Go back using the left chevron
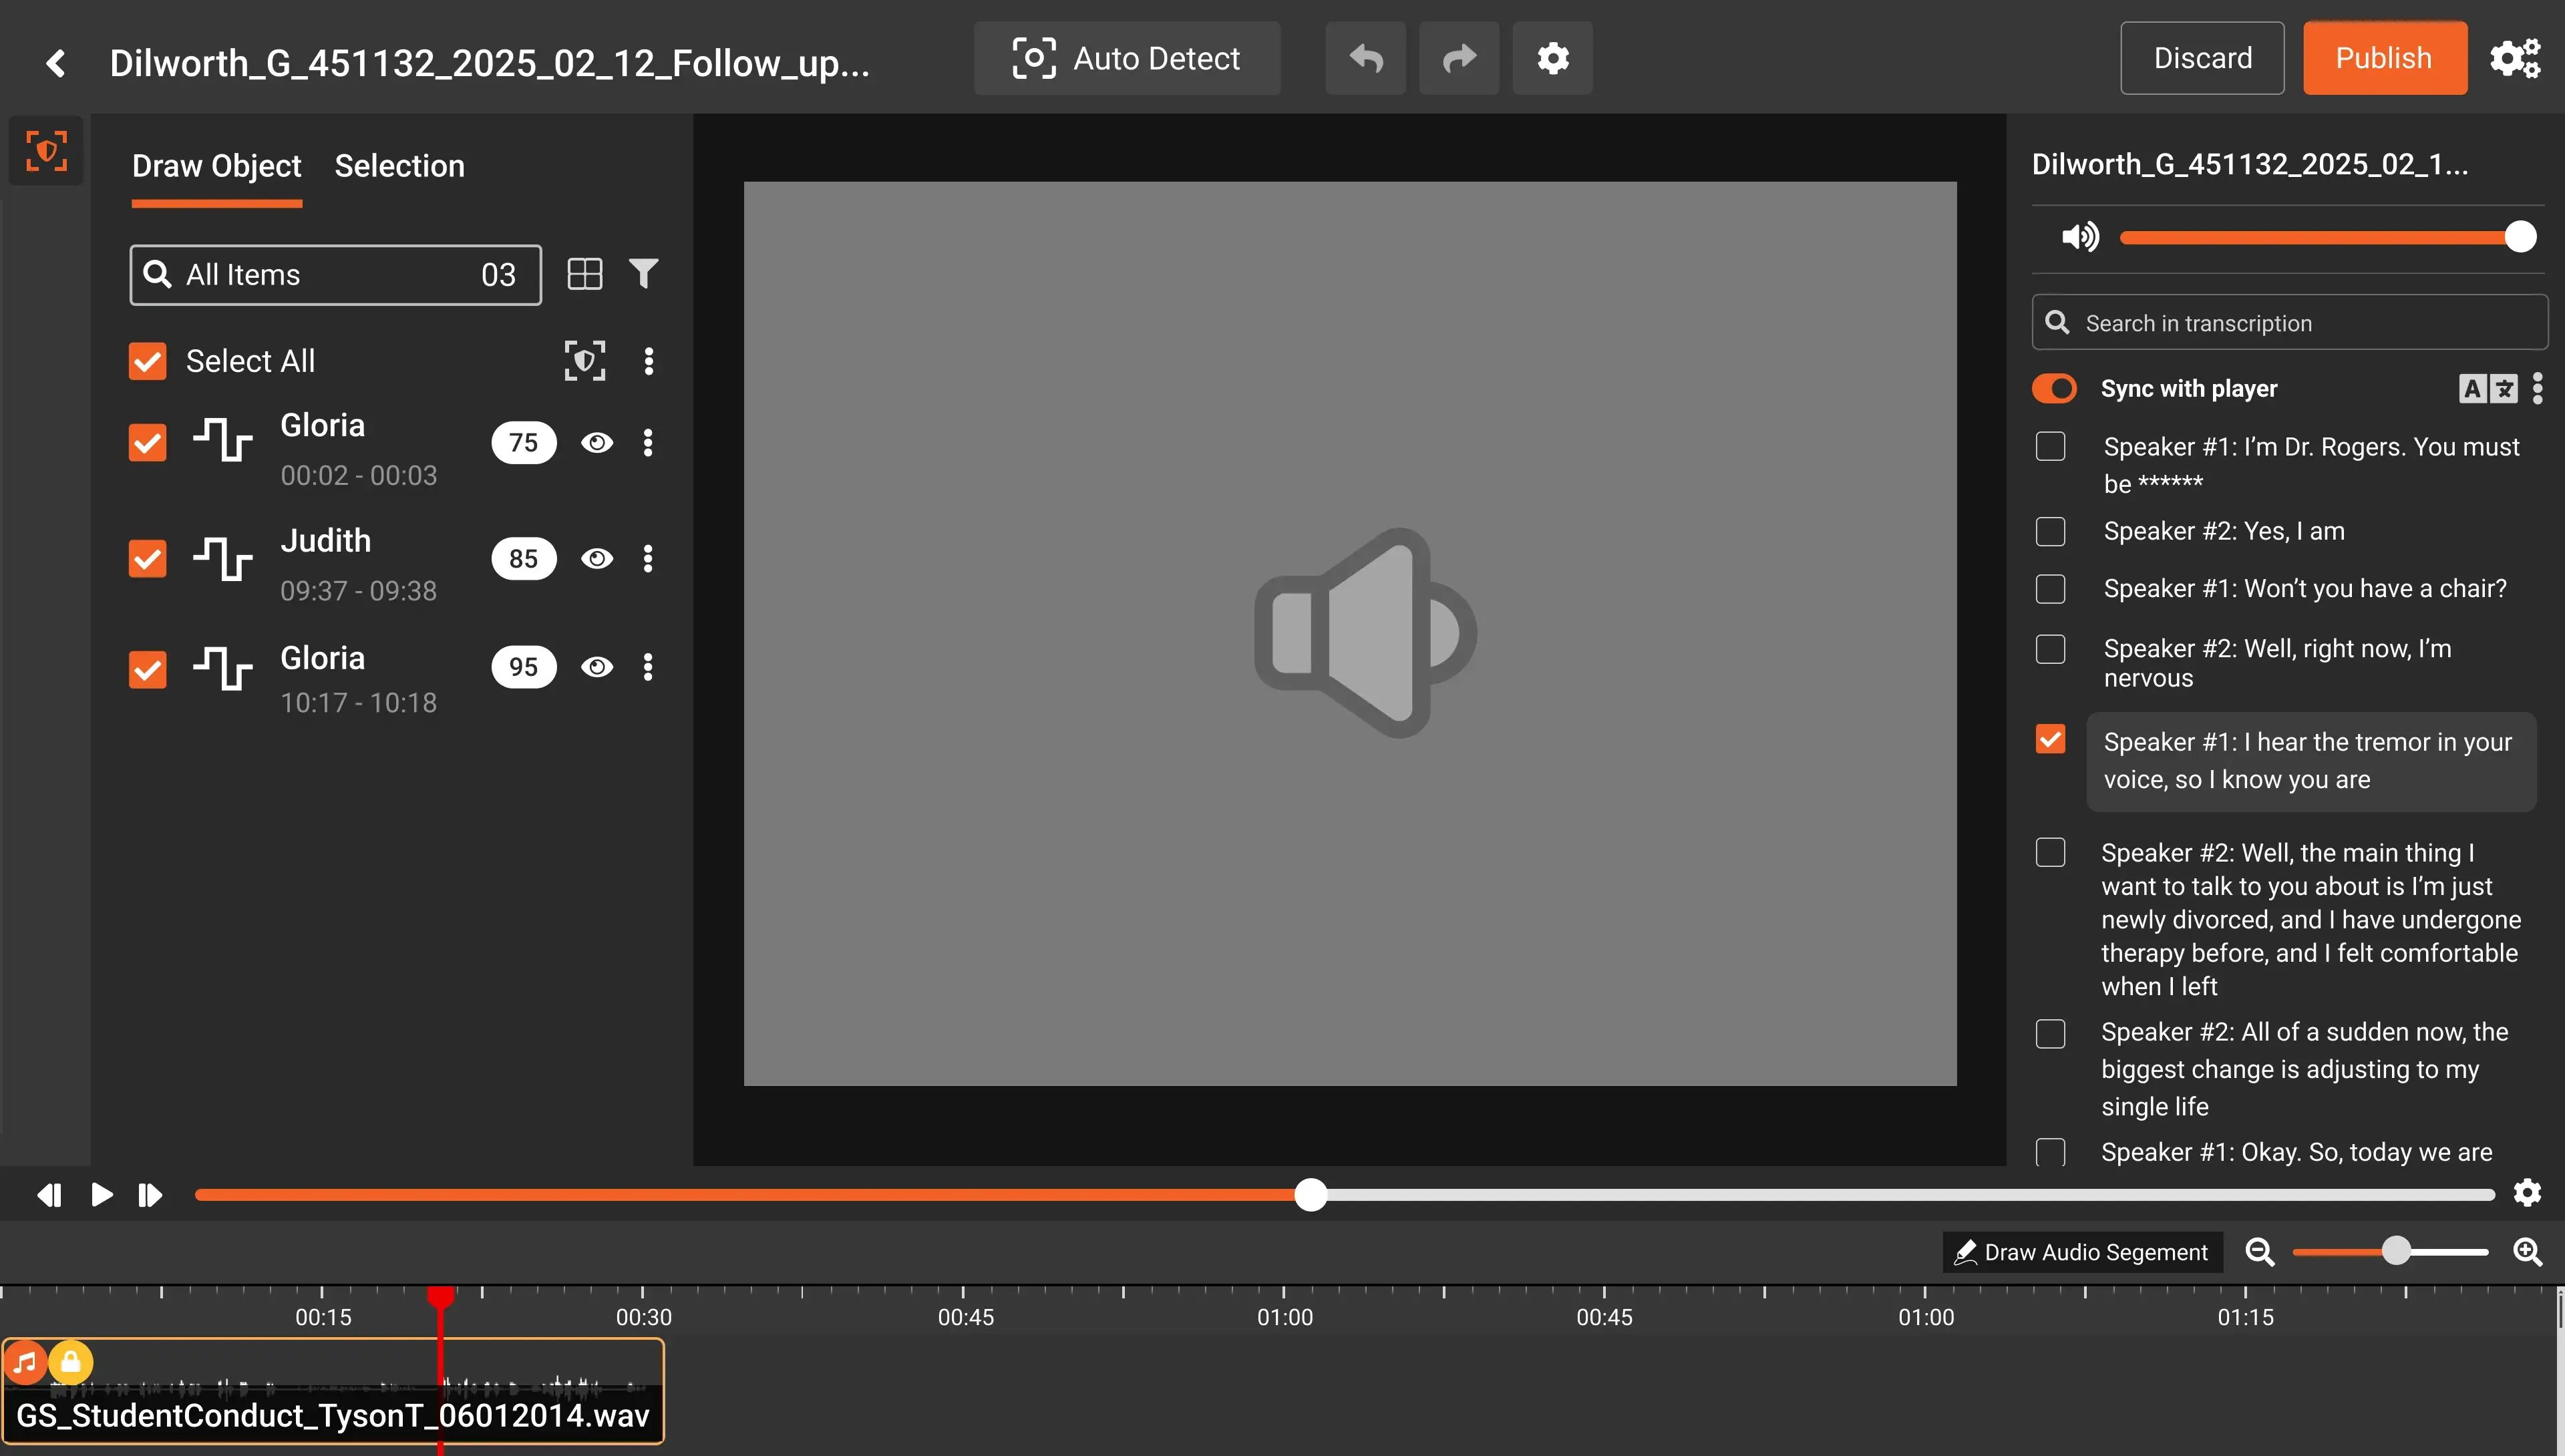The height and width of the screenshot is (1456, 2565). click(56, 63)
